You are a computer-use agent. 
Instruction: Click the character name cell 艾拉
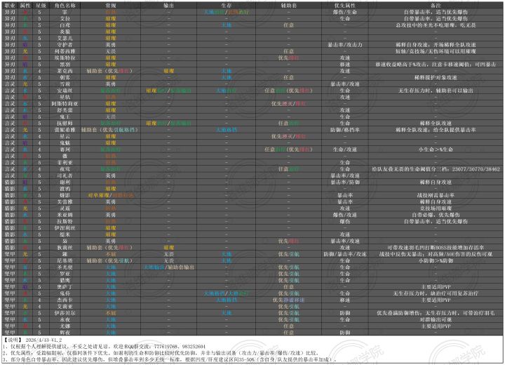point(65,19)
